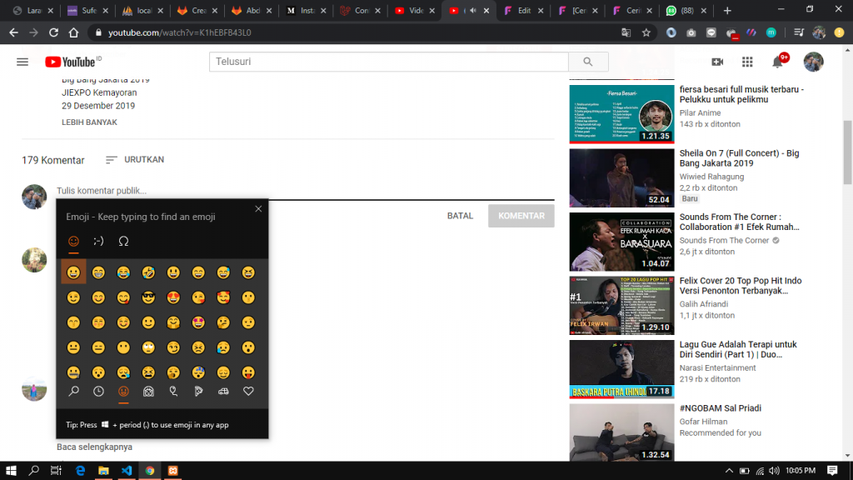Screen dimensions: 853x480
Task: Open the Sheila On 7 concert video
Action: point(739,158)
